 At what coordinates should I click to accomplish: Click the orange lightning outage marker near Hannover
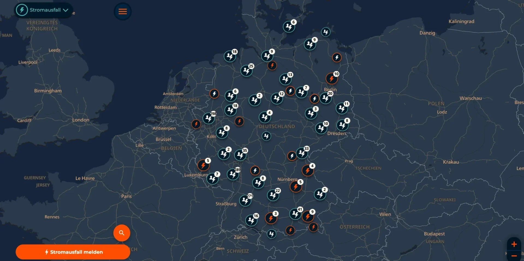click(x=272, y=65)
